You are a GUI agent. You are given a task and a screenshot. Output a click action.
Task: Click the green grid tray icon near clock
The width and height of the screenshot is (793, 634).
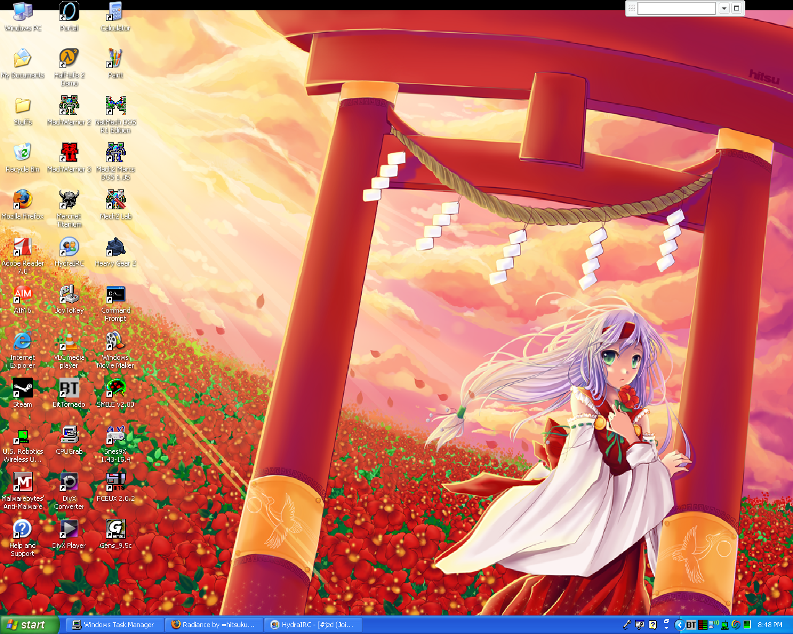click(x=747, y=625)
